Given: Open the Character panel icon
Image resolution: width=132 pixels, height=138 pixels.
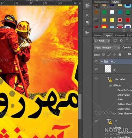Looking at the screenshot, I should 87,16.
